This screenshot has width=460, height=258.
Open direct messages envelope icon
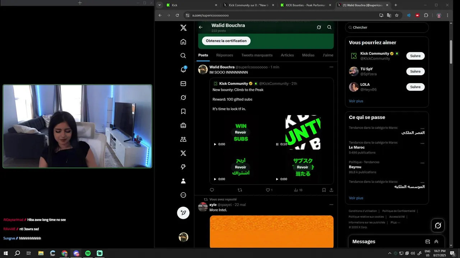click(x=183, y=83)
